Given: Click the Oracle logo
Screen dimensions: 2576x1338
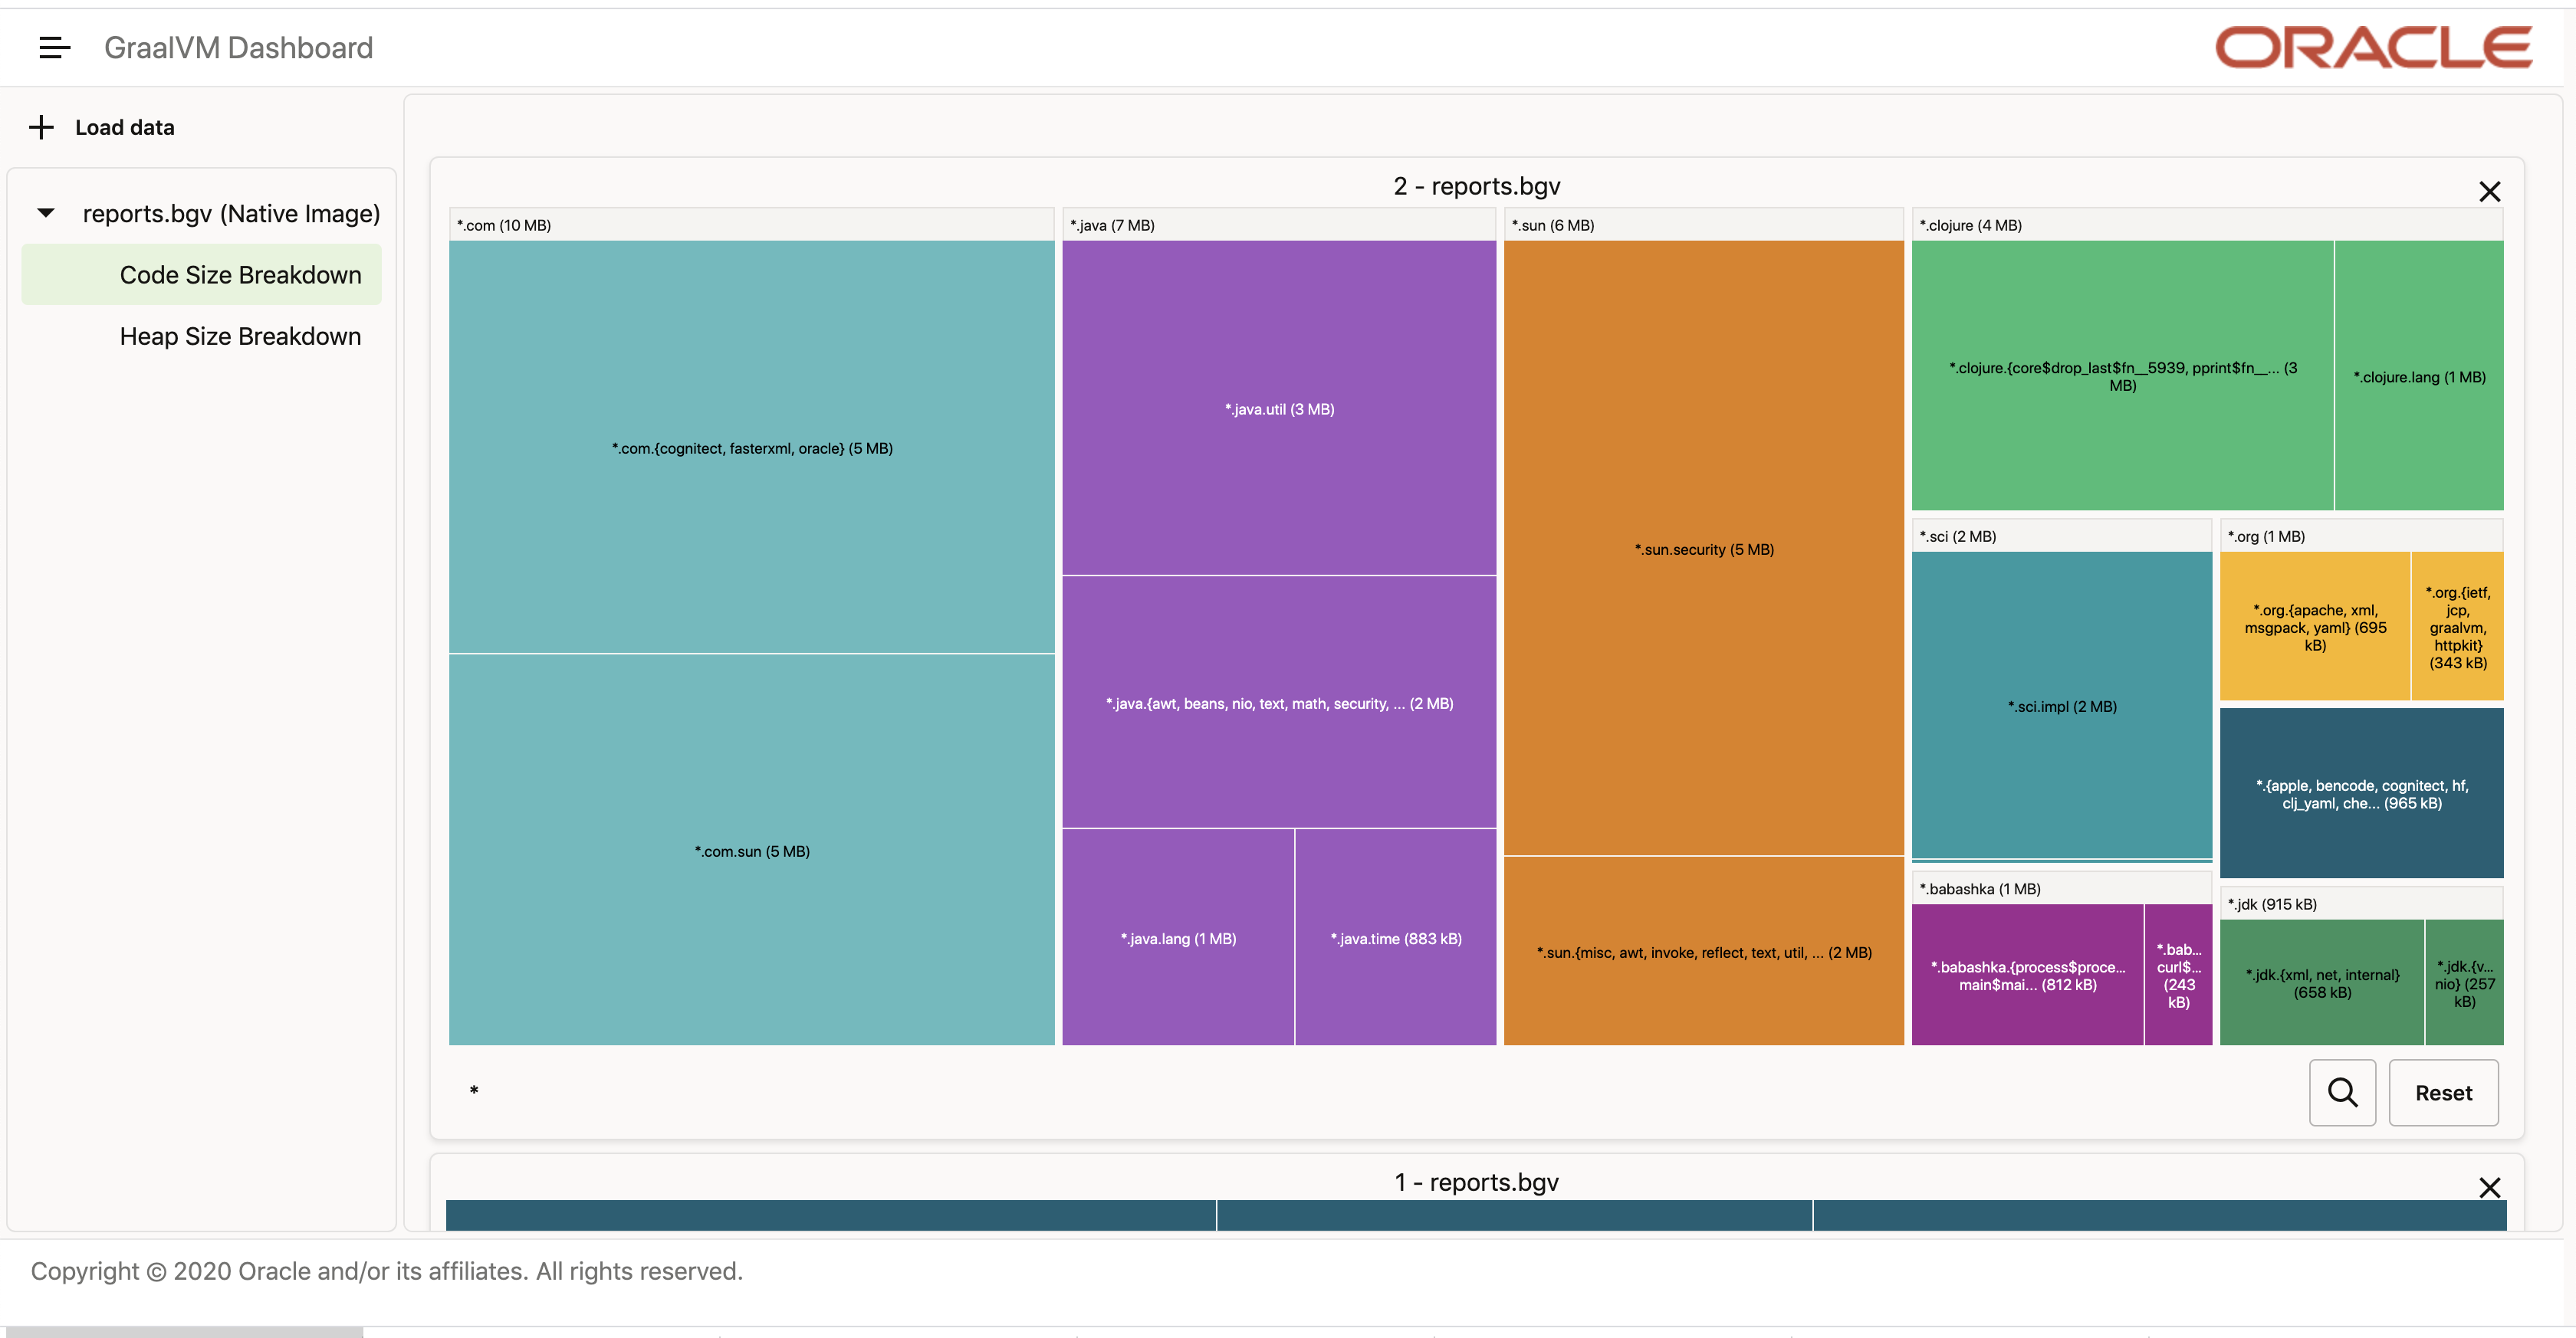Looking at the screenshot, I should 2373,47.
